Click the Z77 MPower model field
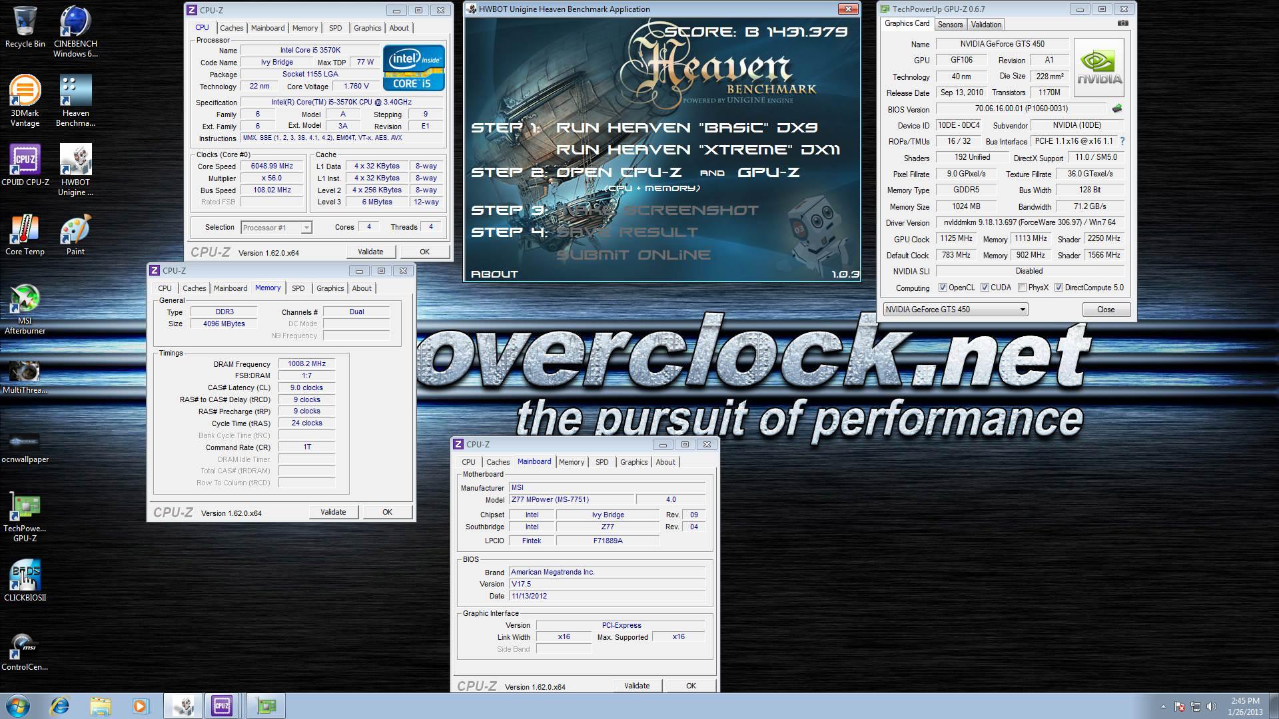This screenshot has width=1279, height=719. point(572,500)
